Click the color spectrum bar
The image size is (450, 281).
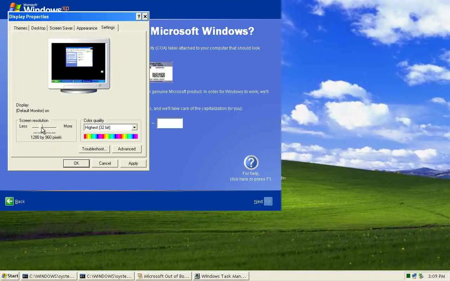tap(111, 136)
